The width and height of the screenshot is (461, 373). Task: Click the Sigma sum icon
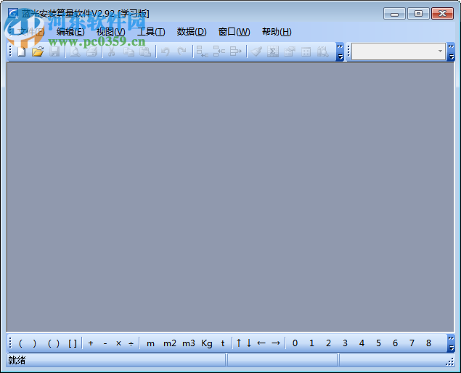point(273,51)
